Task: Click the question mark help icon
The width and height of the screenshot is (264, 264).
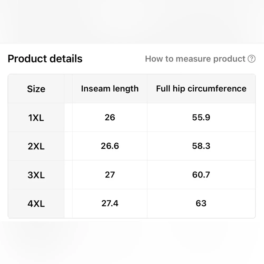Action: pos(251,59)
